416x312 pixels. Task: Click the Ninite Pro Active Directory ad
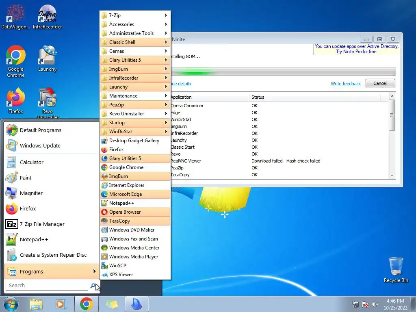pyautogui.click(x=357, y=49)
